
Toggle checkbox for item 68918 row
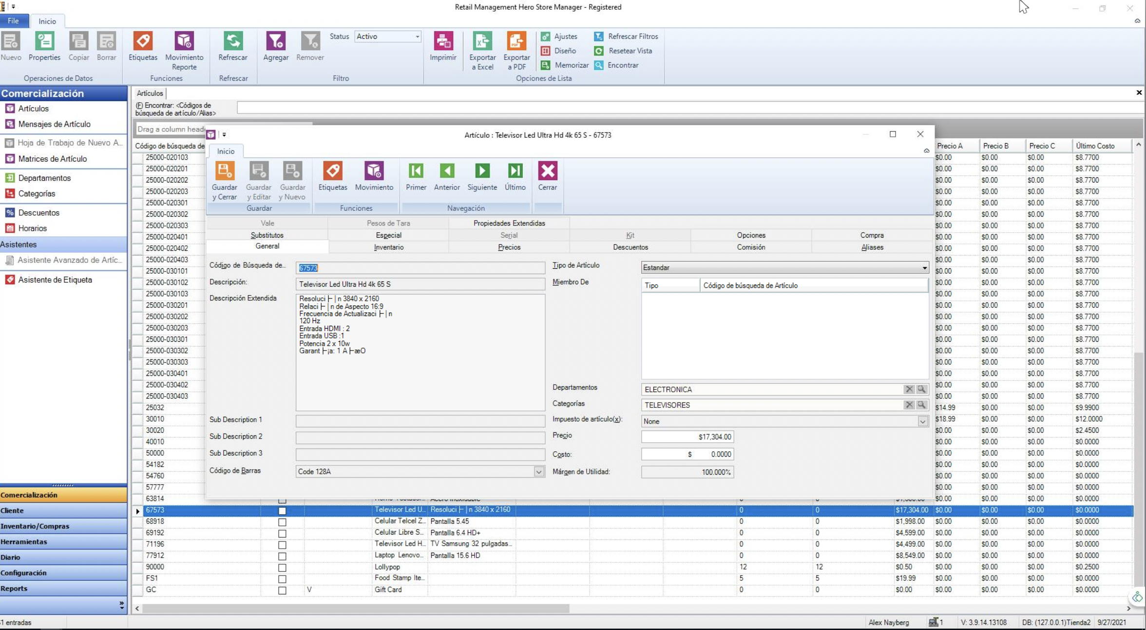tap(282, 522)
